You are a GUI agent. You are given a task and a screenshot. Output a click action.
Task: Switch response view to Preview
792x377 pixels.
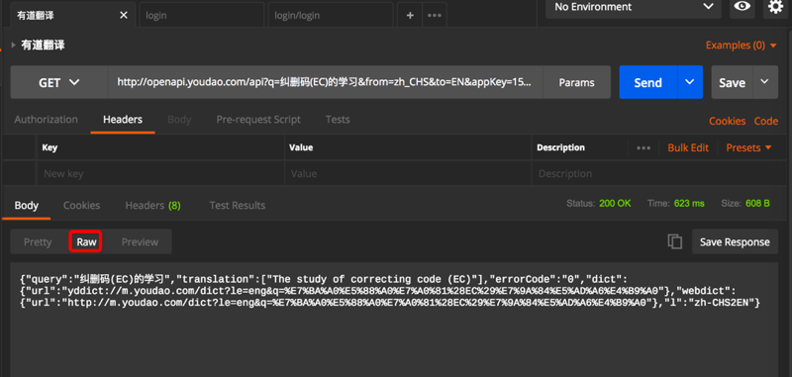click(140, 241)
